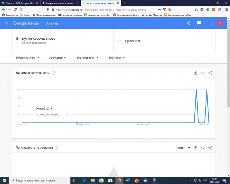Open the account avatar with letter Г

pyautogui.click(x=220, y=23)
